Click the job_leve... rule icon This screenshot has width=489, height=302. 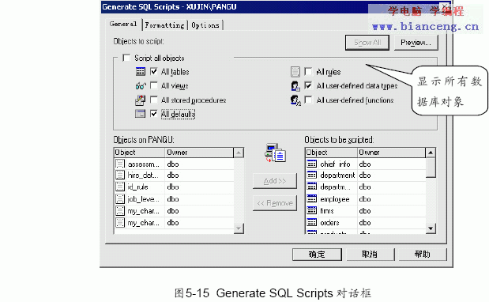(120, 198)
